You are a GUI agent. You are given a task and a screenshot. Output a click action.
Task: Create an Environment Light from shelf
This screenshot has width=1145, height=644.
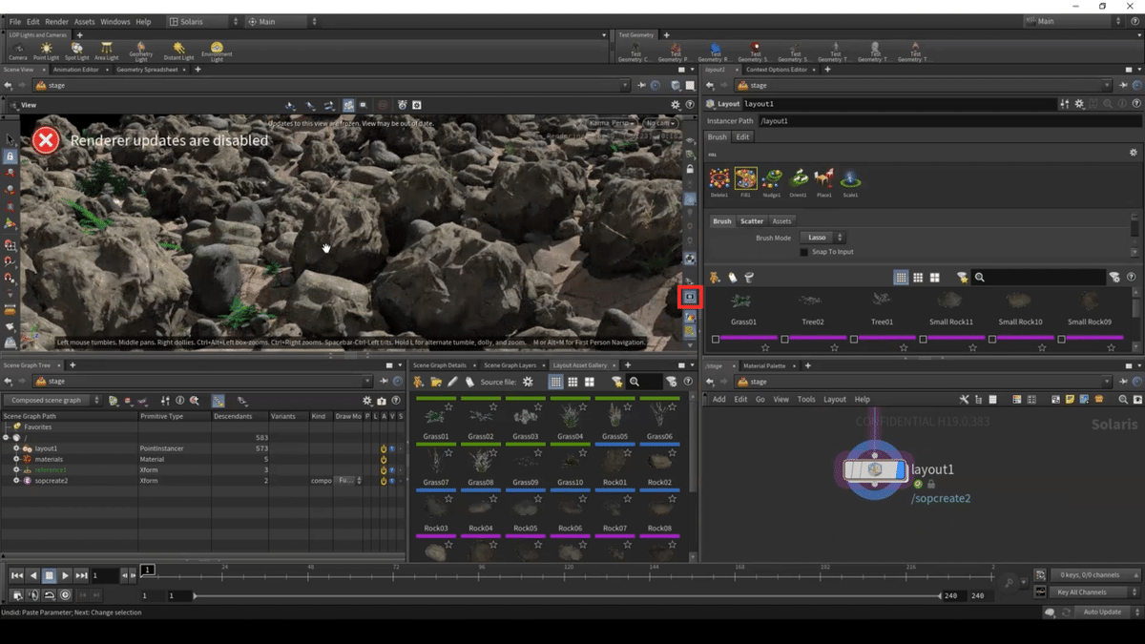[x=217, y=49]
